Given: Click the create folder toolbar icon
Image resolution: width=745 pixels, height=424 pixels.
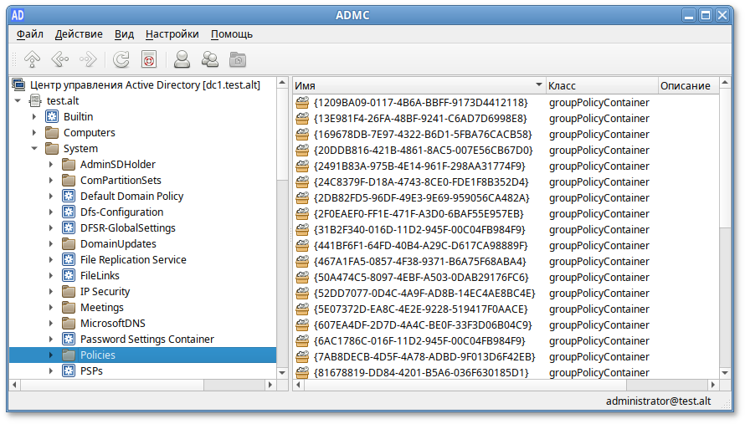Looking at the screenshot, I should pos(238,59).
